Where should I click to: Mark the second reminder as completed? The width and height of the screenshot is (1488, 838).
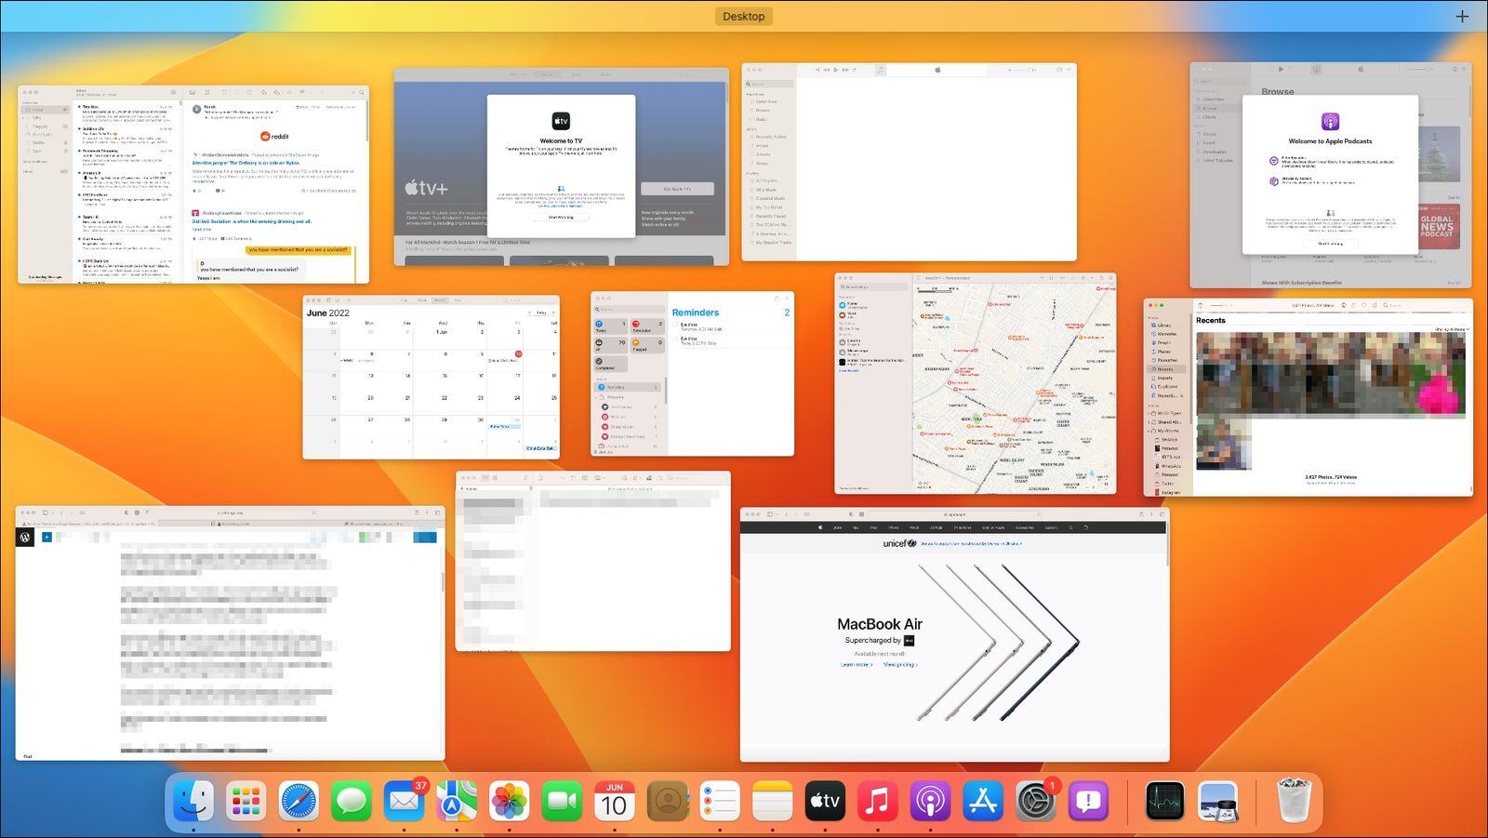pos(675,339)
